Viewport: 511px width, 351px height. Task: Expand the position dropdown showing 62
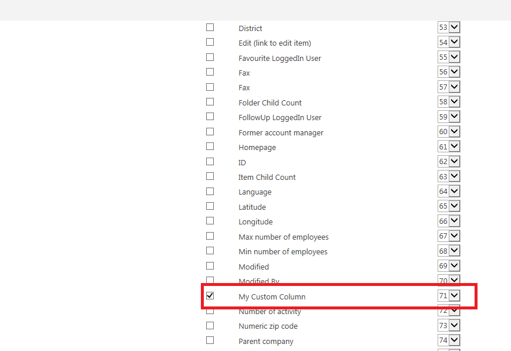(x=449, y=162)
